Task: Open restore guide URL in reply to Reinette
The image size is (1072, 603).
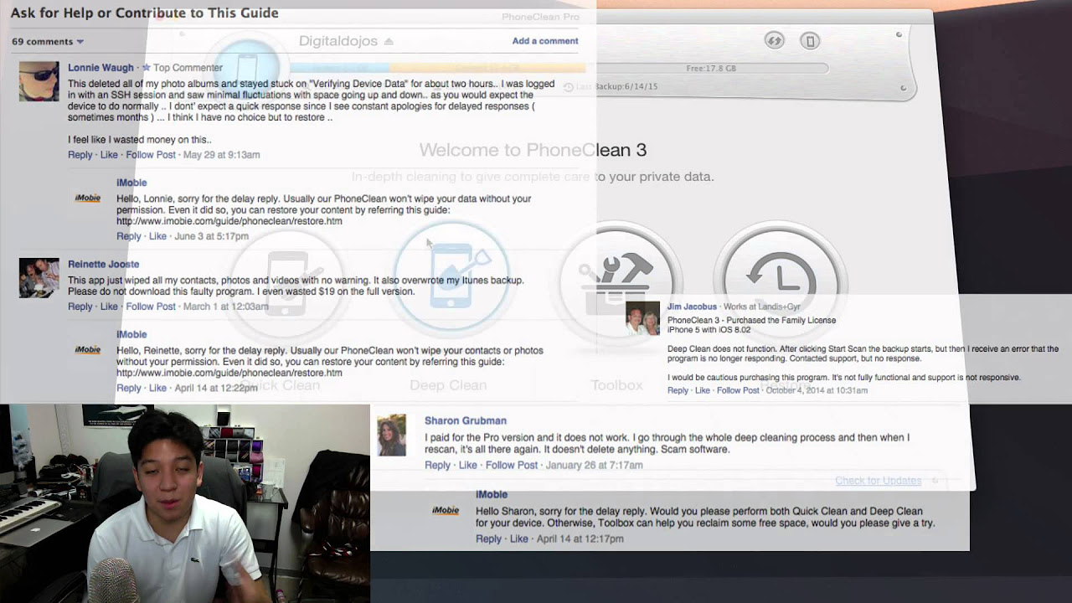Action: (229, 373)
